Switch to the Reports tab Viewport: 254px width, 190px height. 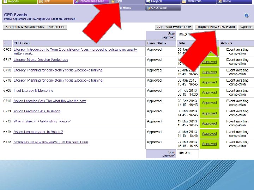(x=20, y=2)
